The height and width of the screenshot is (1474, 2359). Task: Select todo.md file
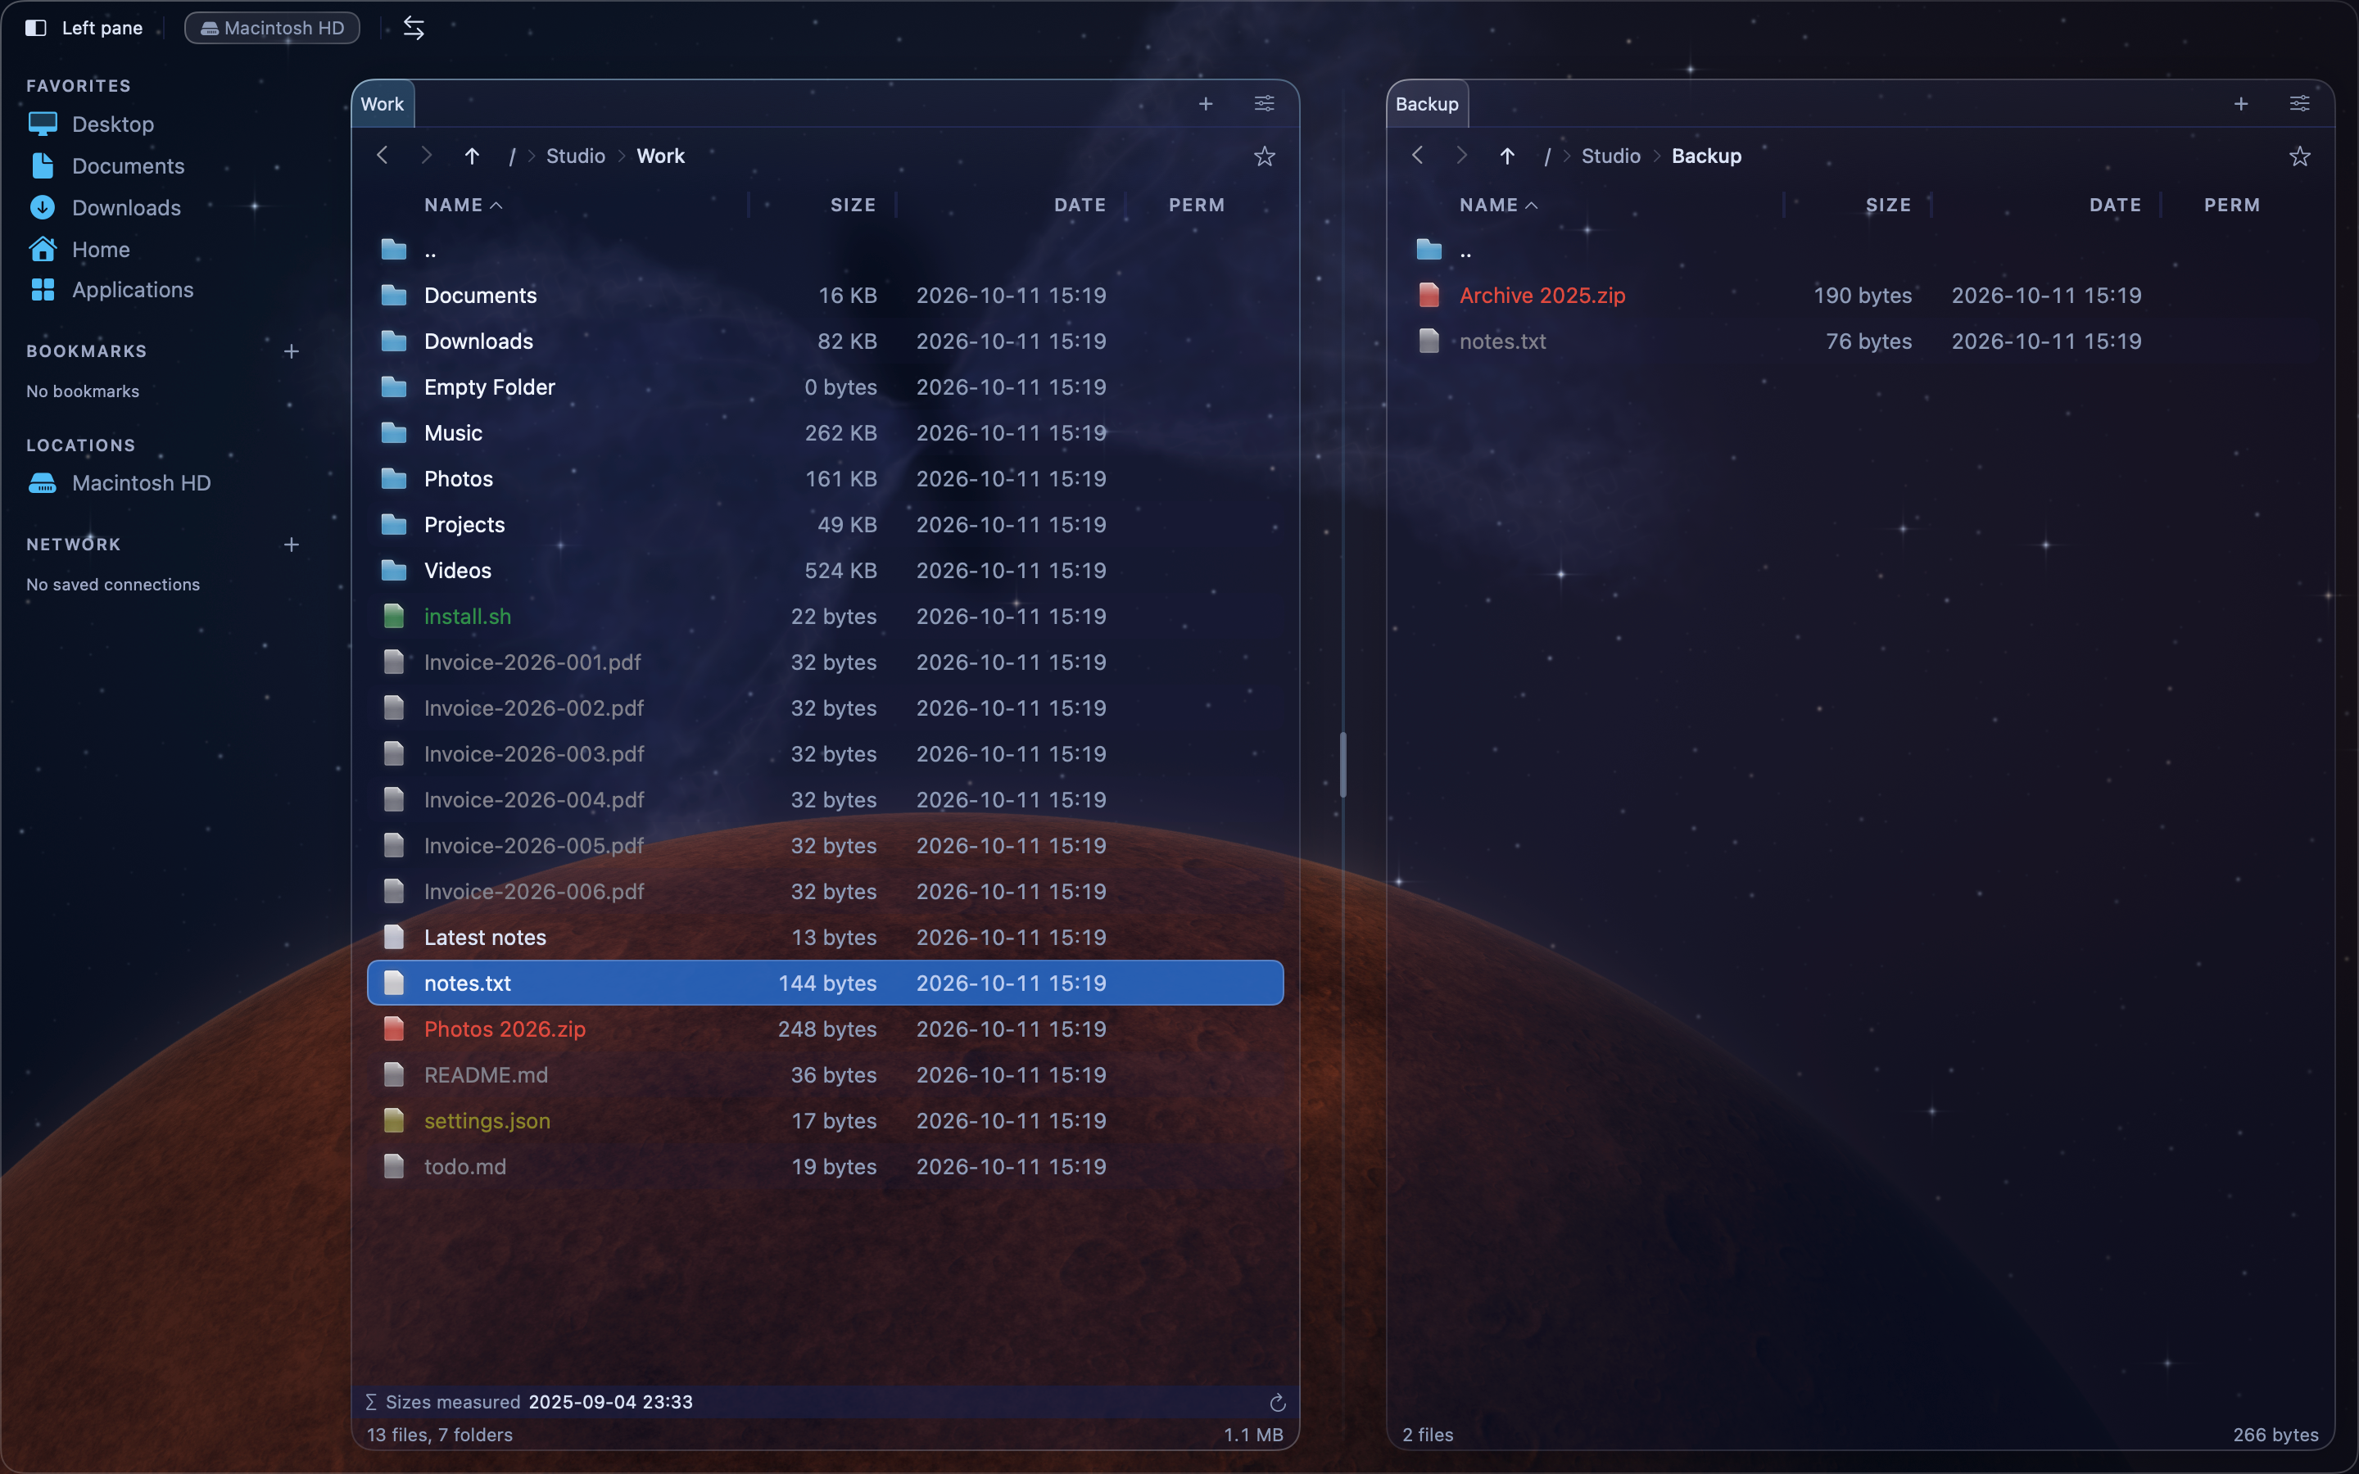[x=825, y=1166]
